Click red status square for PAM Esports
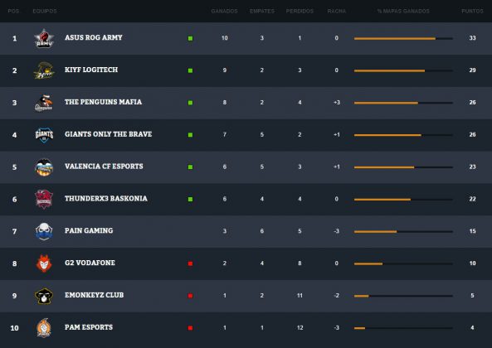Viewport: 492px width, 348px height. 190,328
